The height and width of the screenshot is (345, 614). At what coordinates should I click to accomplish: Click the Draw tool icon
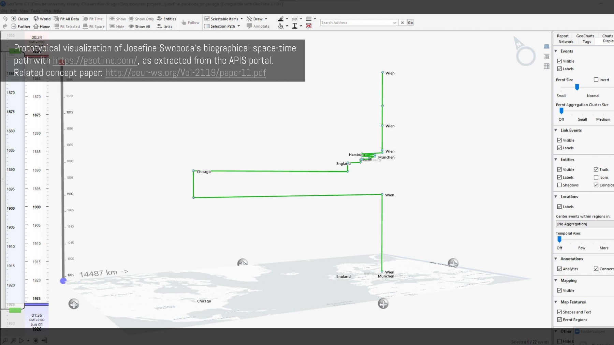coord(249,19)
